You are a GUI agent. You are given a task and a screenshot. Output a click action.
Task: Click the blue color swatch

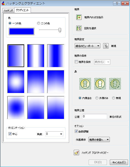[21, 31]
